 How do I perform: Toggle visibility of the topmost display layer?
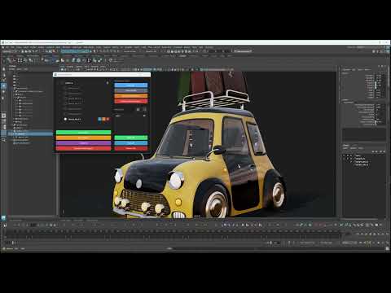pyautogui.click(x=344, y=155)
